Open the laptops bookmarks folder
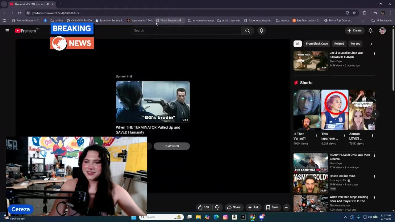The width and height of the screenshot is (395, 222). pyautogui.click(x=283, y=21)
